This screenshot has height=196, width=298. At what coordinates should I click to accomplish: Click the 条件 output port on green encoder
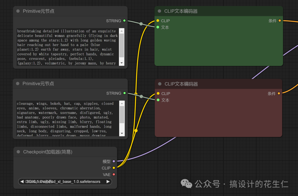tap(280, 20)
